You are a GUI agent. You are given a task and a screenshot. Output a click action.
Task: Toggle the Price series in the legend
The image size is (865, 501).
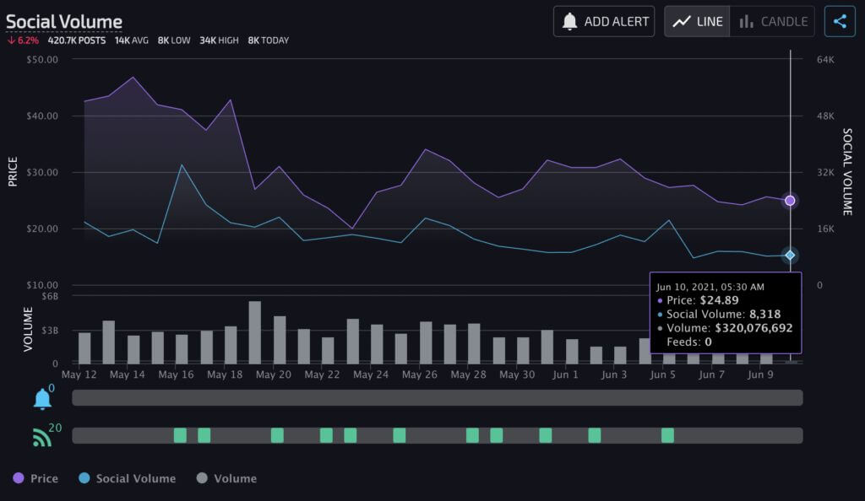tap(35, 478)
